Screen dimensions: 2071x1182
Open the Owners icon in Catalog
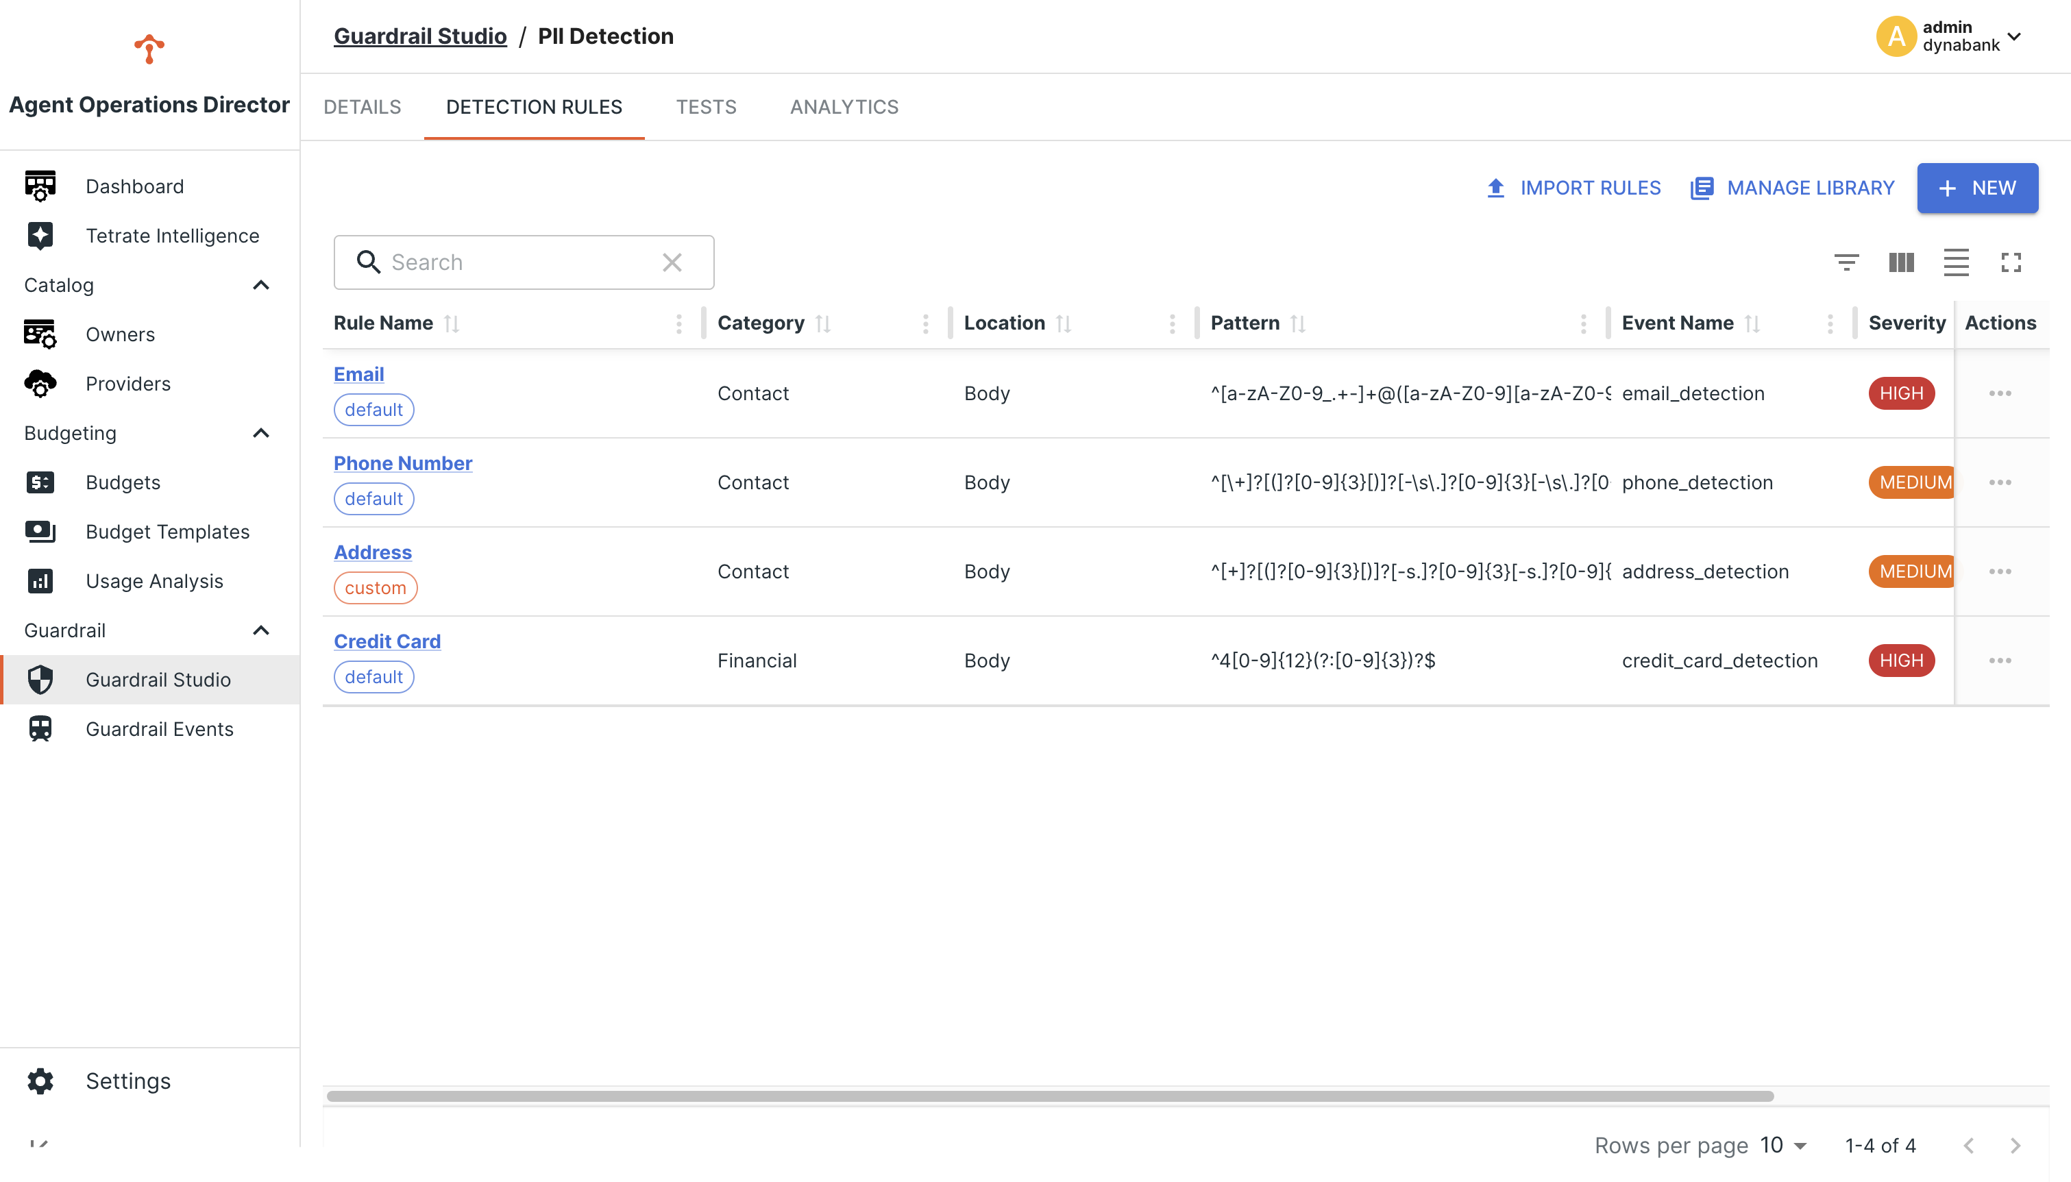(x=40, y=334)
